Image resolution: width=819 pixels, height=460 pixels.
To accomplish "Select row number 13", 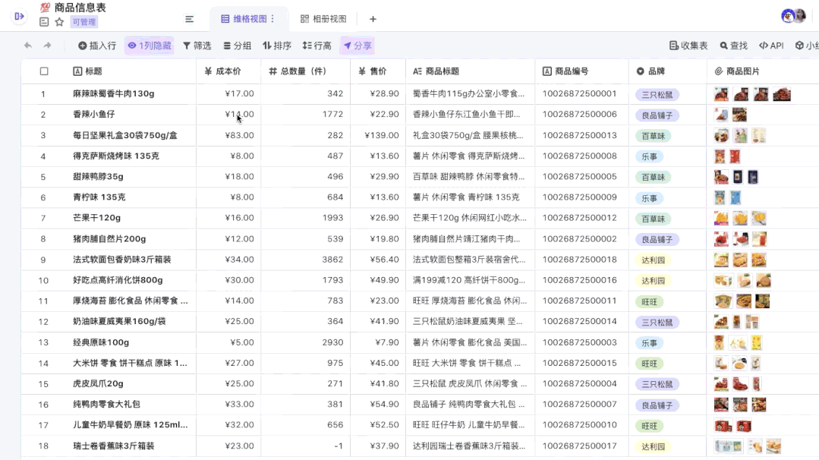I will pos(43,342).
